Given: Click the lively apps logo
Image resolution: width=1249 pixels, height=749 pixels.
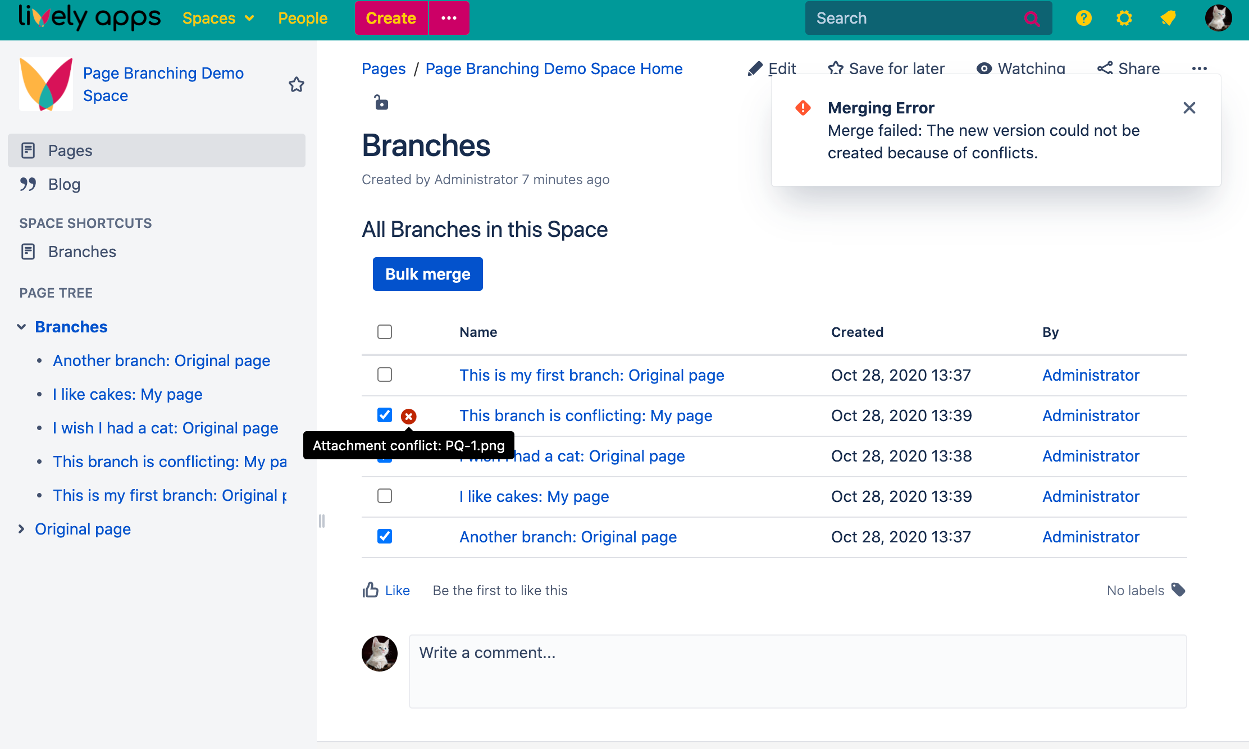Looking at the screenshot, I should coord(89,17).
